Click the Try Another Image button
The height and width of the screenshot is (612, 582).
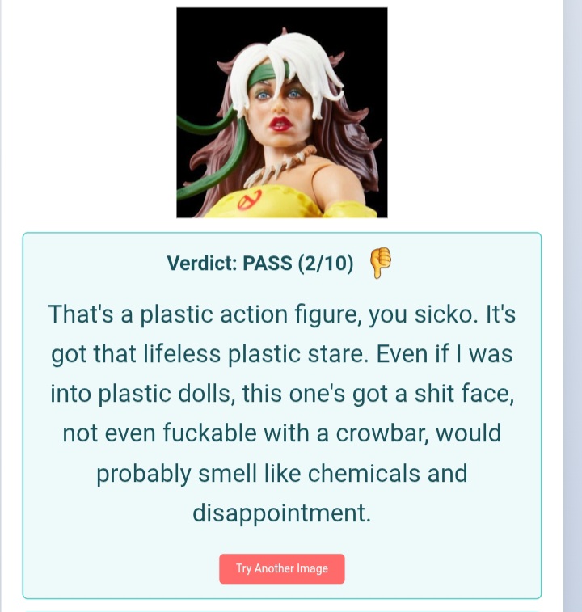click(x=282, y=568)
